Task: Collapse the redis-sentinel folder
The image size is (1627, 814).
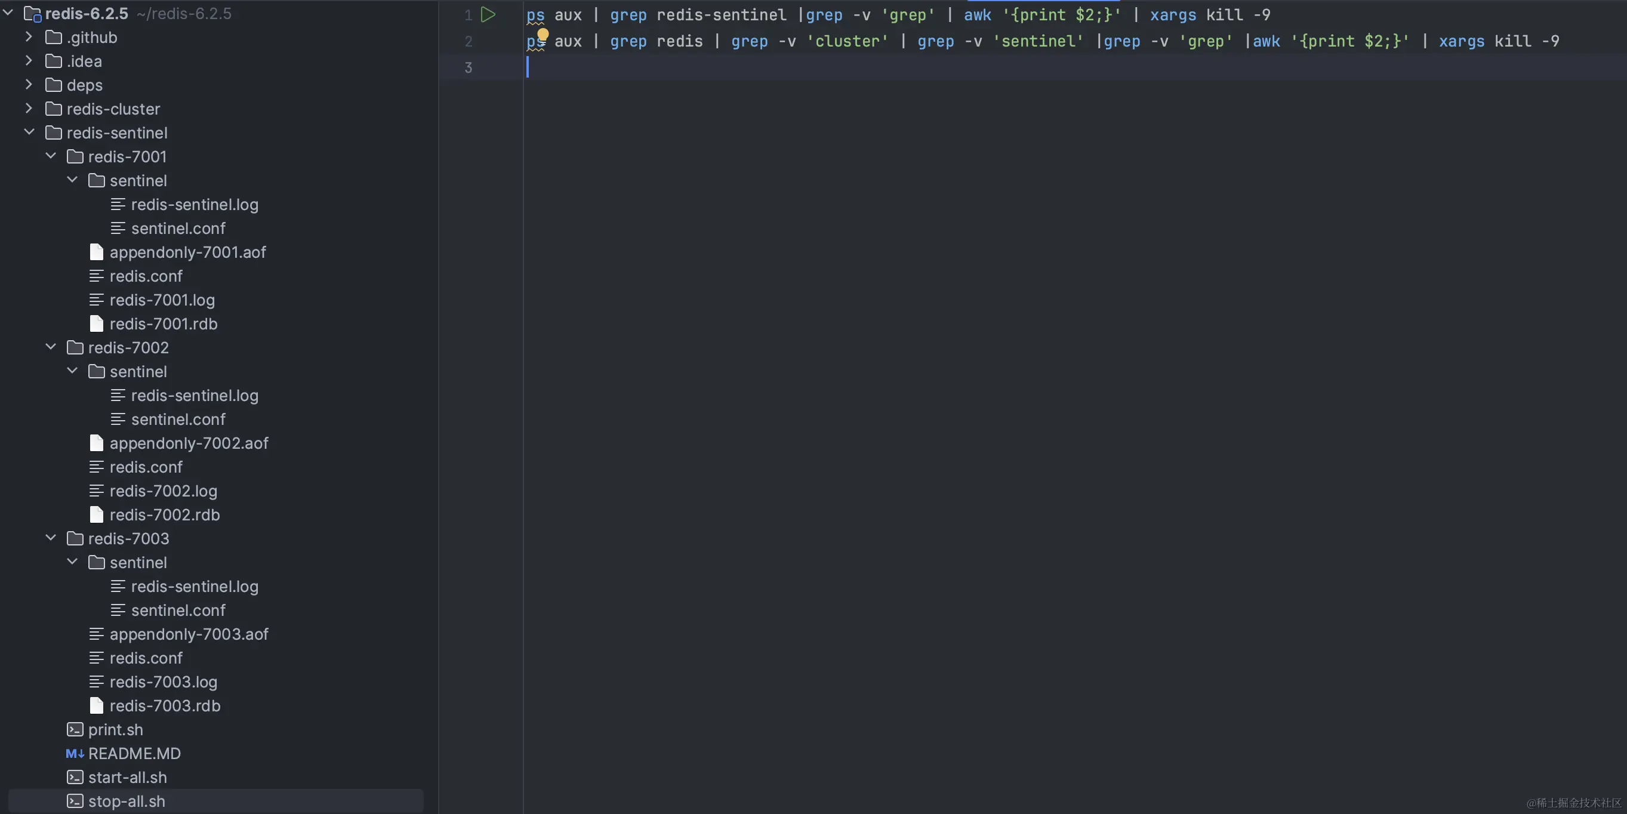Action: tap(29, 132)
